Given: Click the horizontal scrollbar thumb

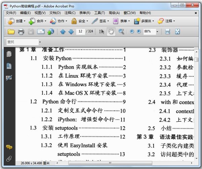Looking at the screenshot, I should point(110,163).
